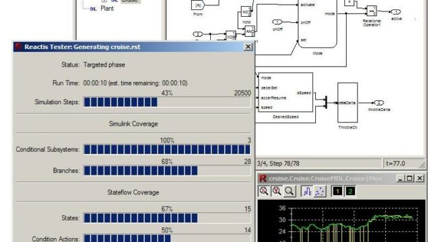Click the Mux bar before ThrottleCtl
431x242 pixels.
click(x=326, y=102)
